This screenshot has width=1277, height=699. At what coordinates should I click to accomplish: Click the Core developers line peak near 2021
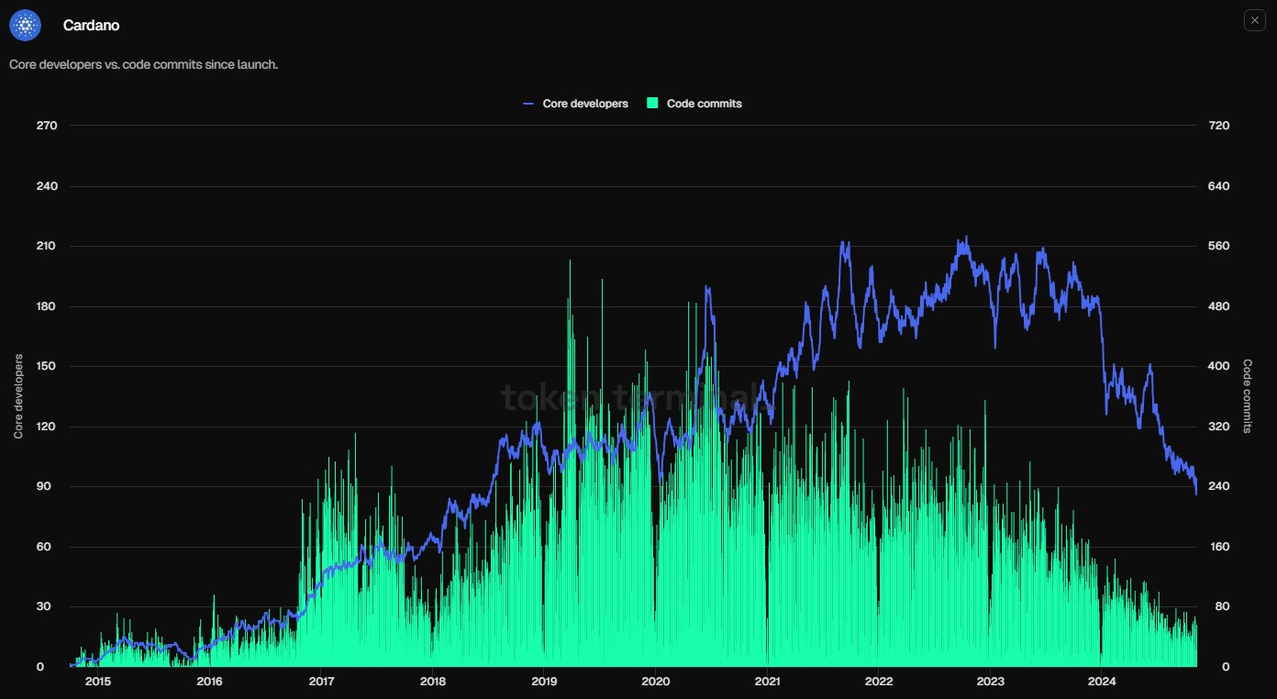point(842,243)
